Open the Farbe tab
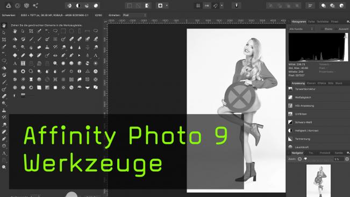The height and width of the screenshot is (197, 350). pos(311,22)
